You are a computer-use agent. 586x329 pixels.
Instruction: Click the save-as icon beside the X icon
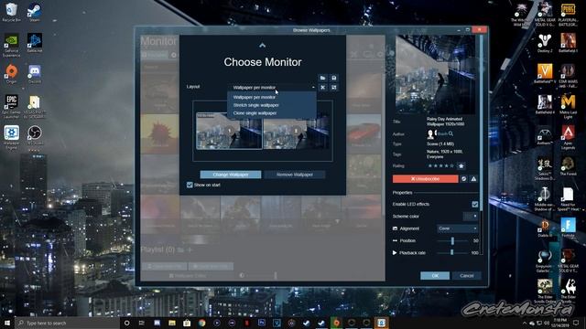tap(333, 88)
